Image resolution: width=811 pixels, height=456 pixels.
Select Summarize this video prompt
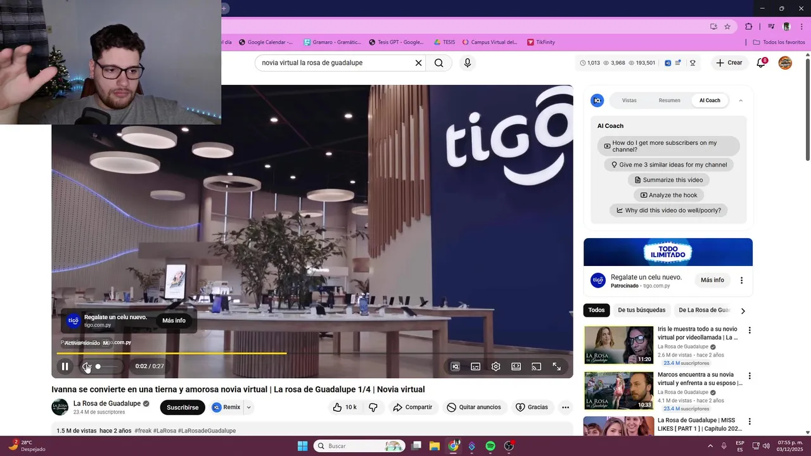point(668,180)
